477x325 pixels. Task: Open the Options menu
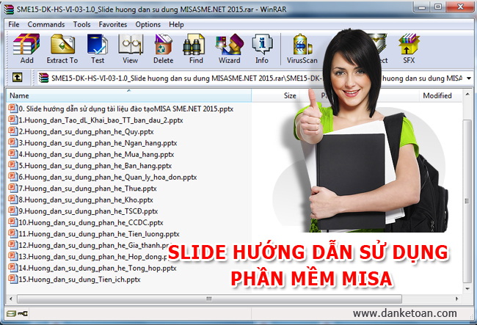(x=148, y=25)
